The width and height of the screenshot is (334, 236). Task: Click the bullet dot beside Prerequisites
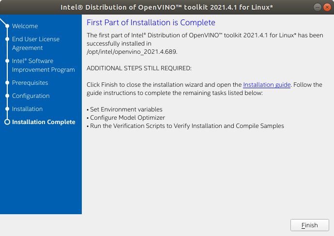7,83
